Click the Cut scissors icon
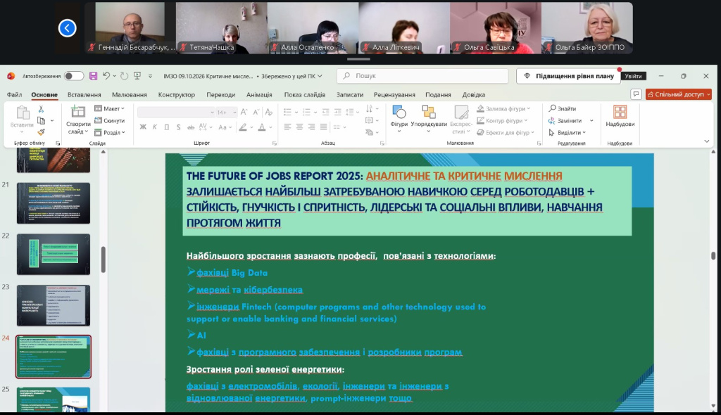Screen dimensions: 721x415 point(41,109)
